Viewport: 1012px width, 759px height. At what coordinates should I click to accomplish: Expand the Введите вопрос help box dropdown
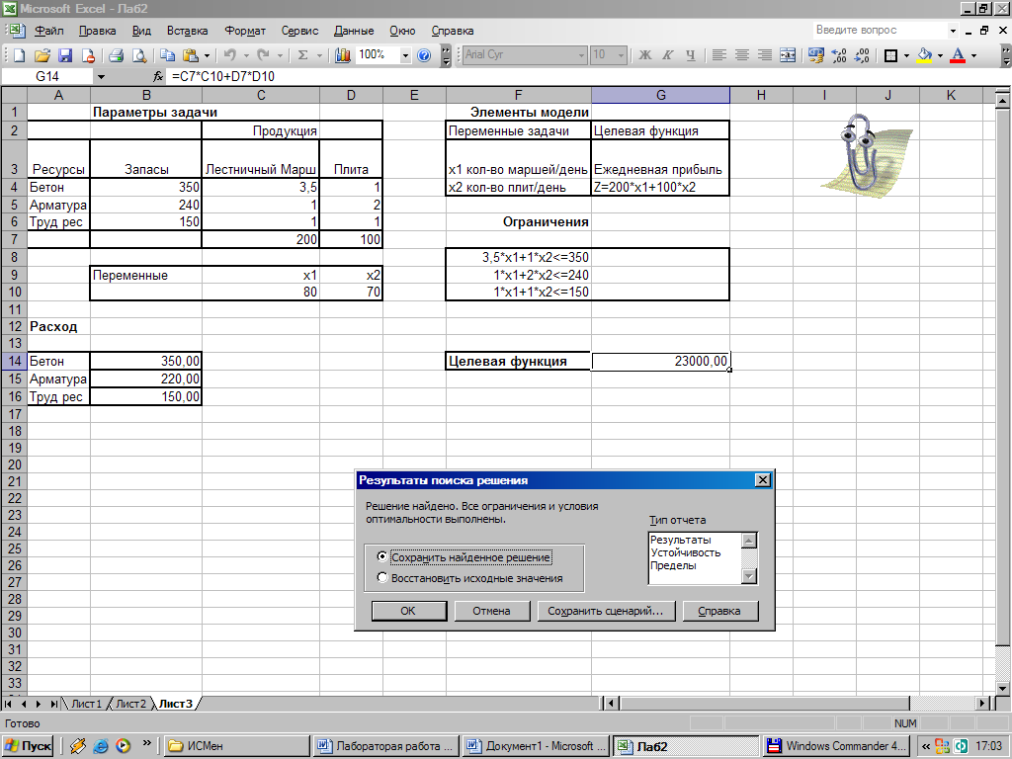(953, 31)
